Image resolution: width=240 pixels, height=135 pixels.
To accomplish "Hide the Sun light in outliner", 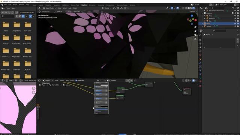I will pyautogui.click(x=235, y=21).
